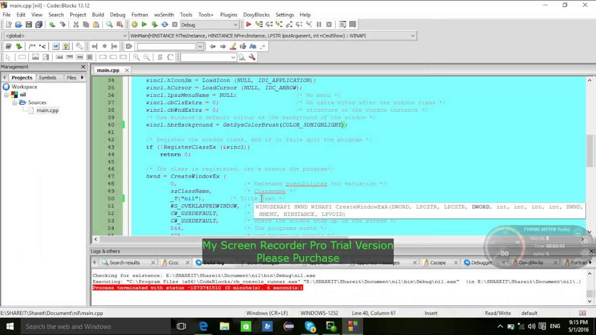This screenshot has width=596, height=335.
Task: Click the Paste clipboard icon
Action: [x=96, y=25]
